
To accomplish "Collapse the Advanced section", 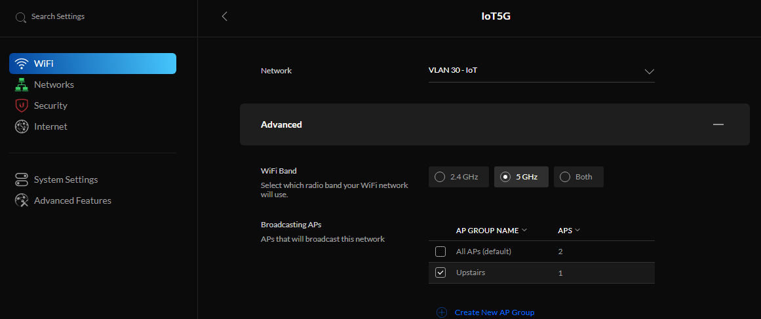I will (718, 124).
